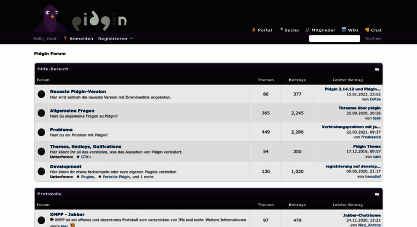
Task: Click status icon for Development forum
Action: coord(41,171)
